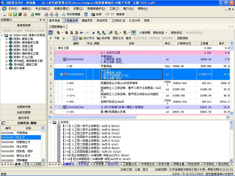Click the lock icon in data toolbar

(93, 33)
